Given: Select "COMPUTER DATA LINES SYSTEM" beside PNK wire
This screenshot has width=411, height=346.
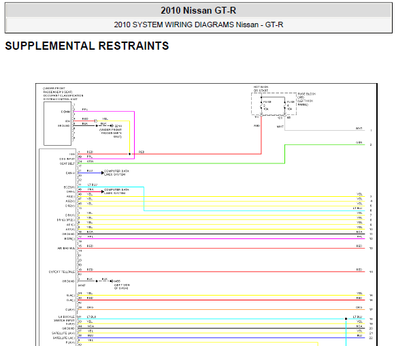Looking at the screenshot, I should (x=116, y=191).
